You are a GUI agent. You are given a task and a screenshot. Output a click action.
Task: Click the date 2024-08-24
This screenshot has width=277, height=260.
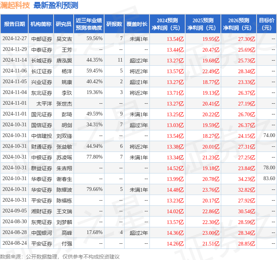point(15,243)
